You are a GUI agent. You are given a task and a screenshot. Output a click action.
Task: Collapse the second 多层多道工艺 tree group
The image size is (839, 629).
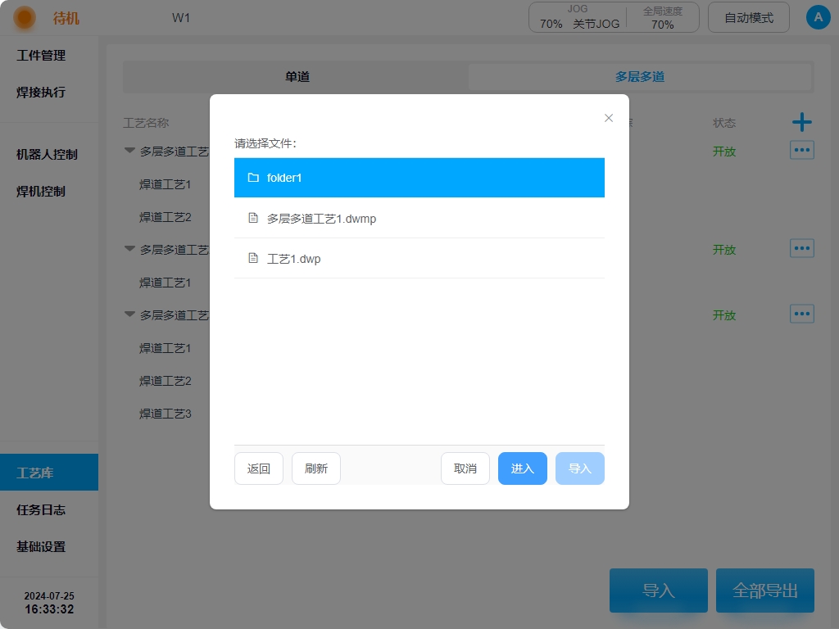(129, 249)
